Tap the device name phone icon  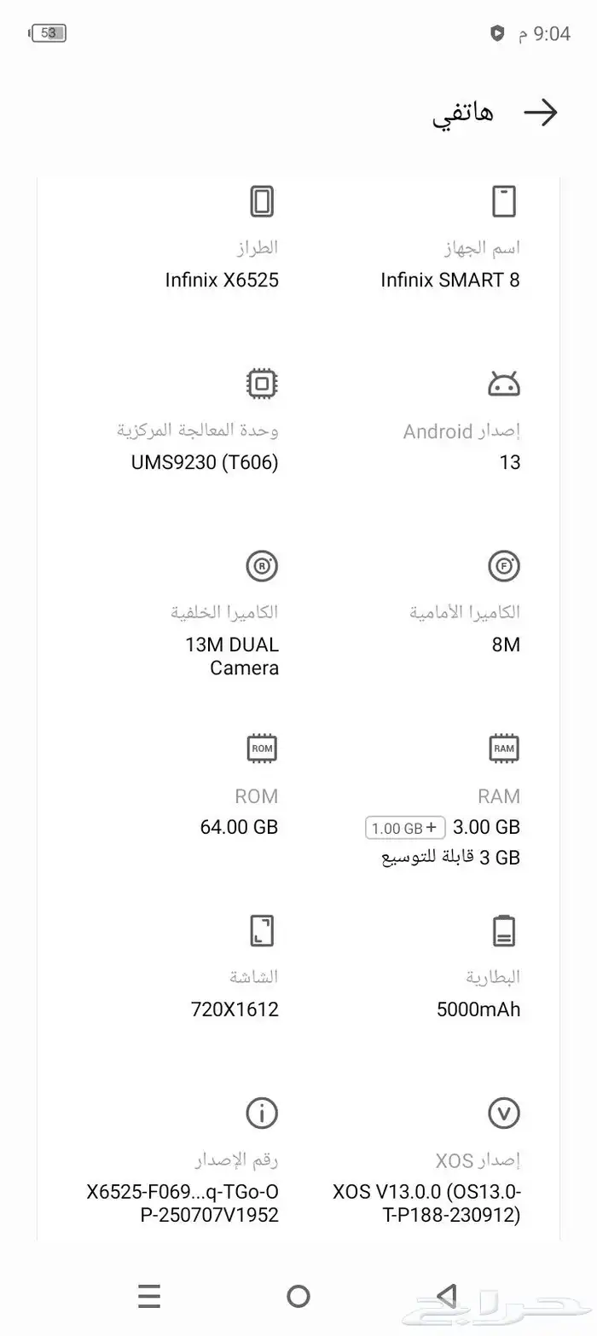504,202
